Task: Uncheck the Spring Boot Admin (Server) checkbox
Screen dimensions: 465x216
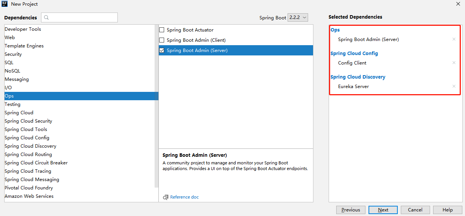Action: 162,50
